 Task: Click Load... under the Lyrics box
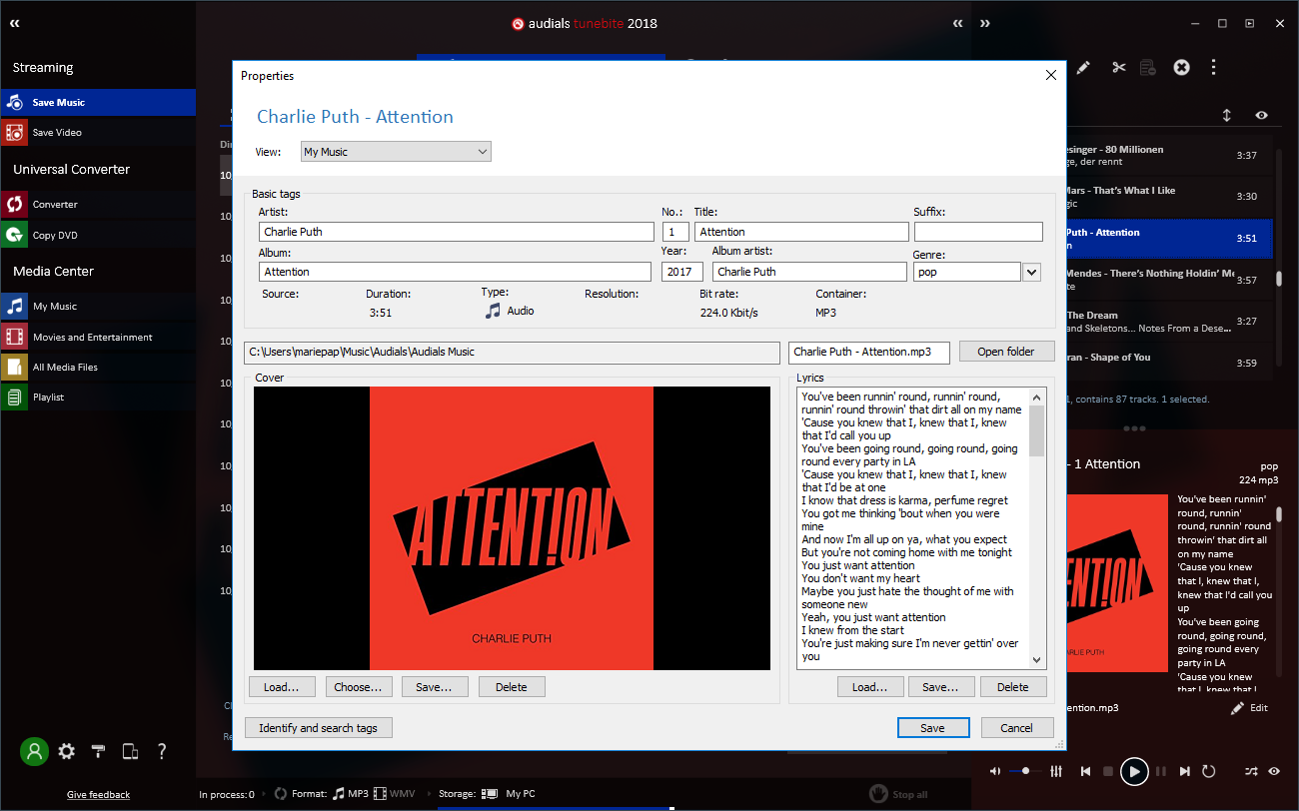[x=870, y=687]
